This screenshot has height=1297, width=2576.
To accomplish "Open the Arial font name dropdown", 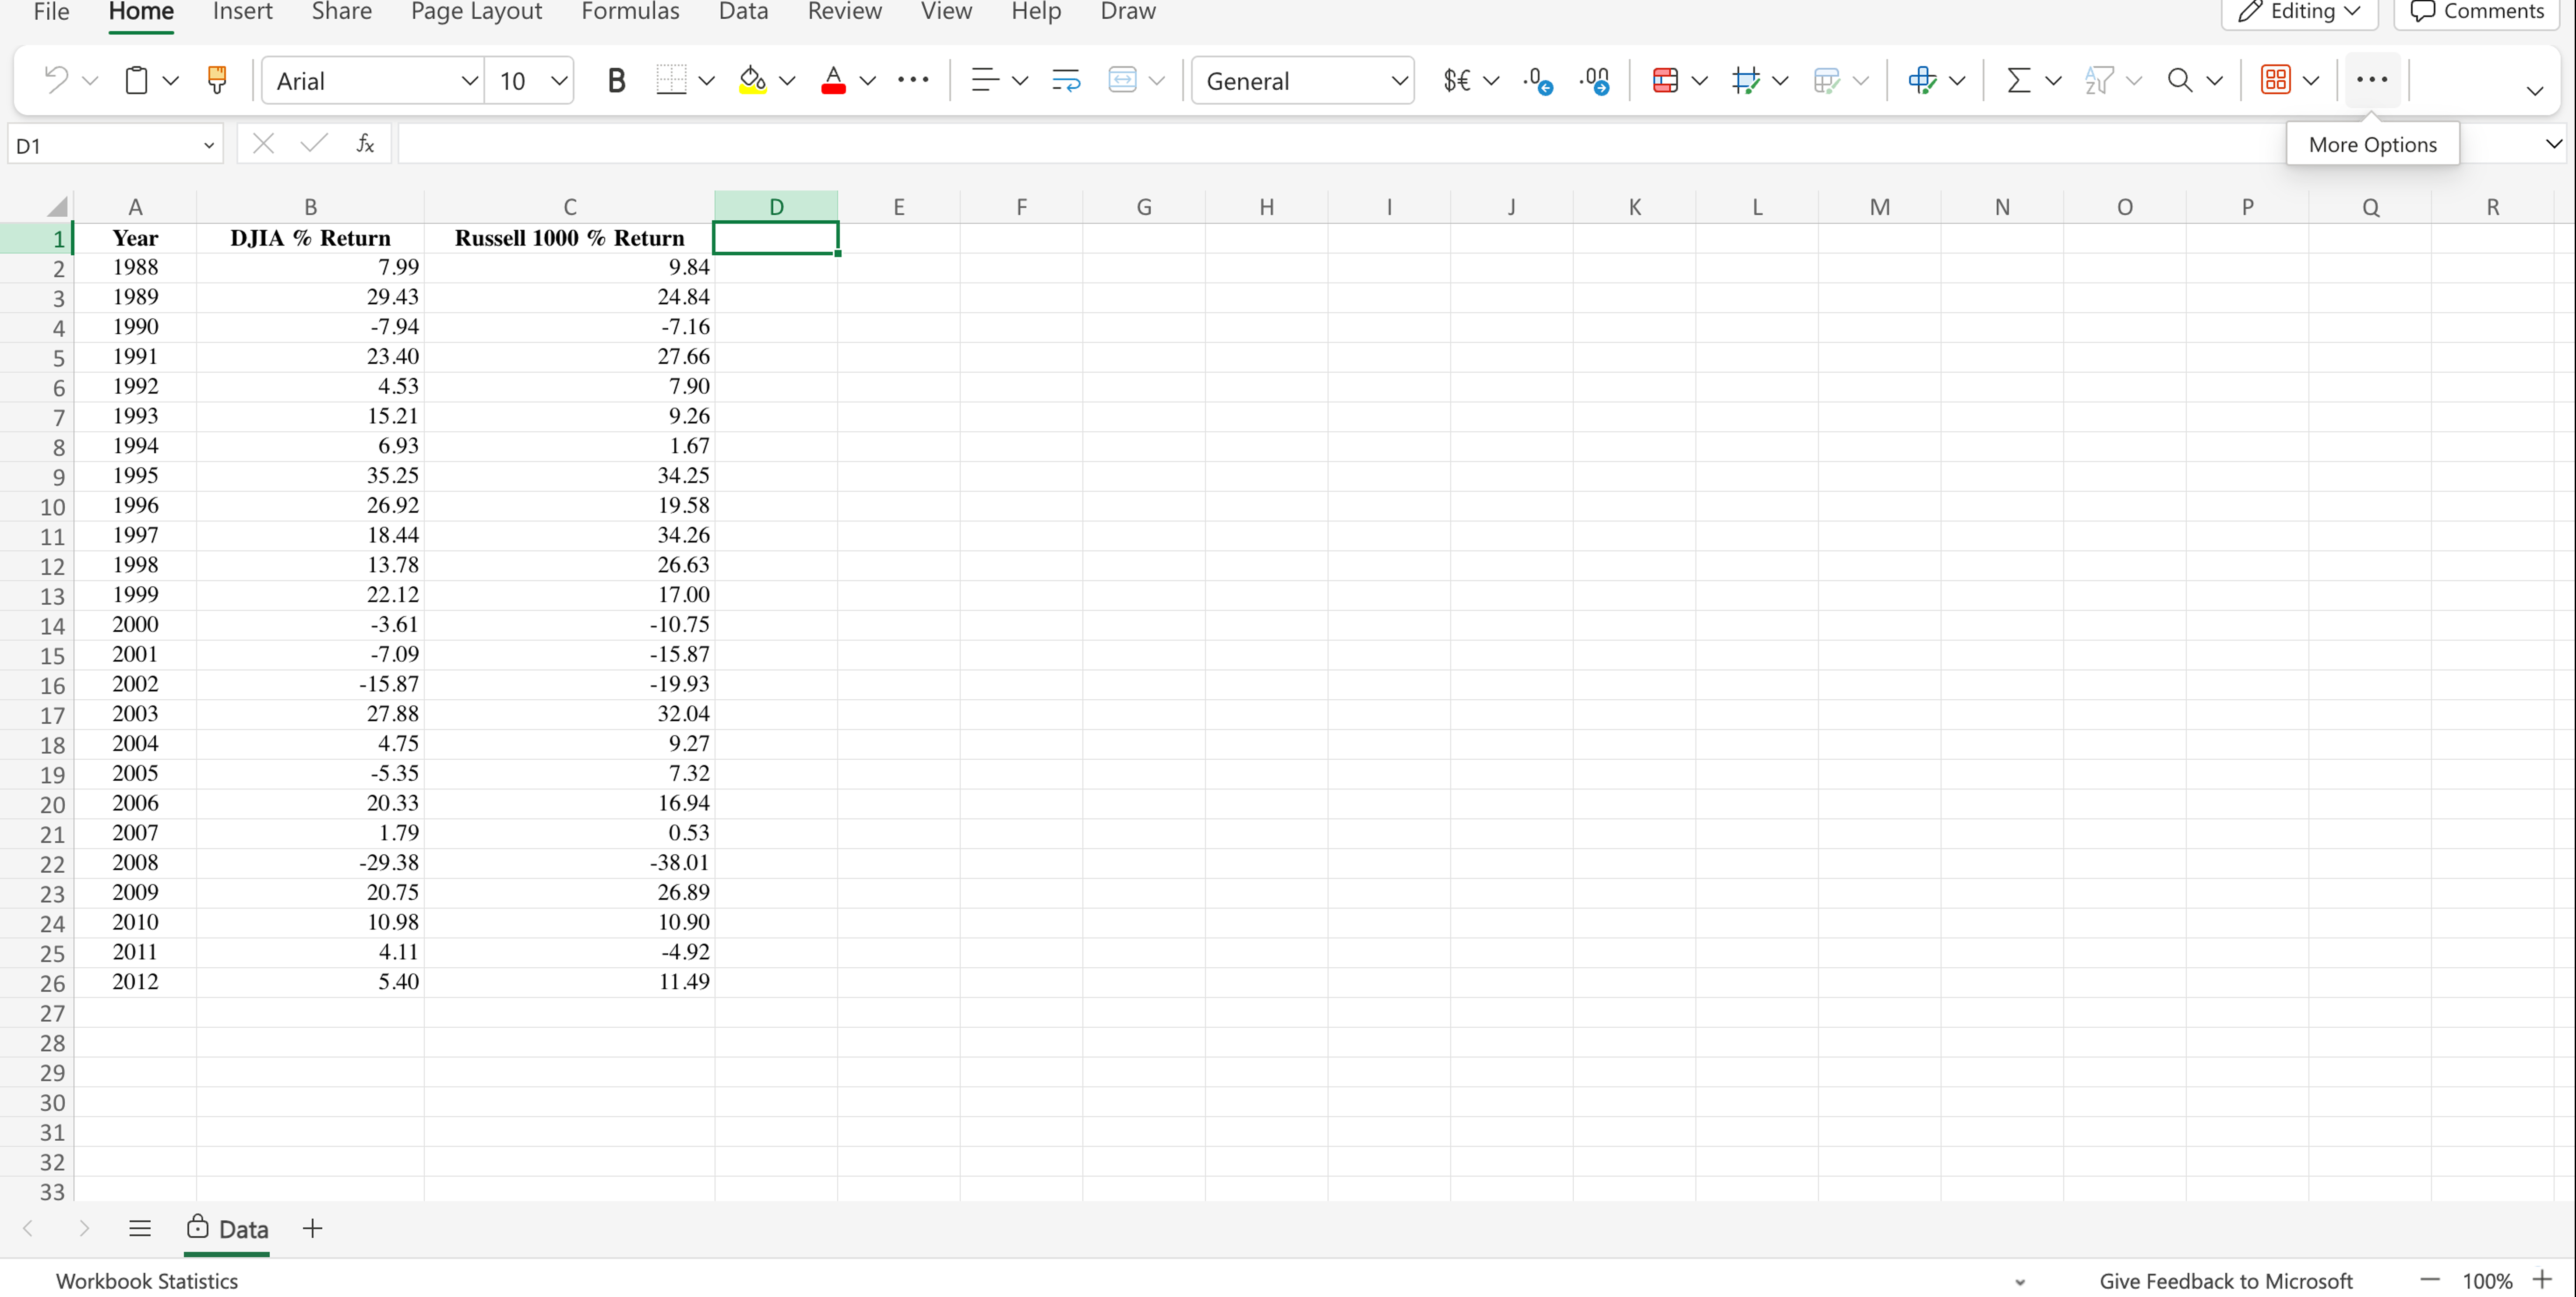I will 468,81.
